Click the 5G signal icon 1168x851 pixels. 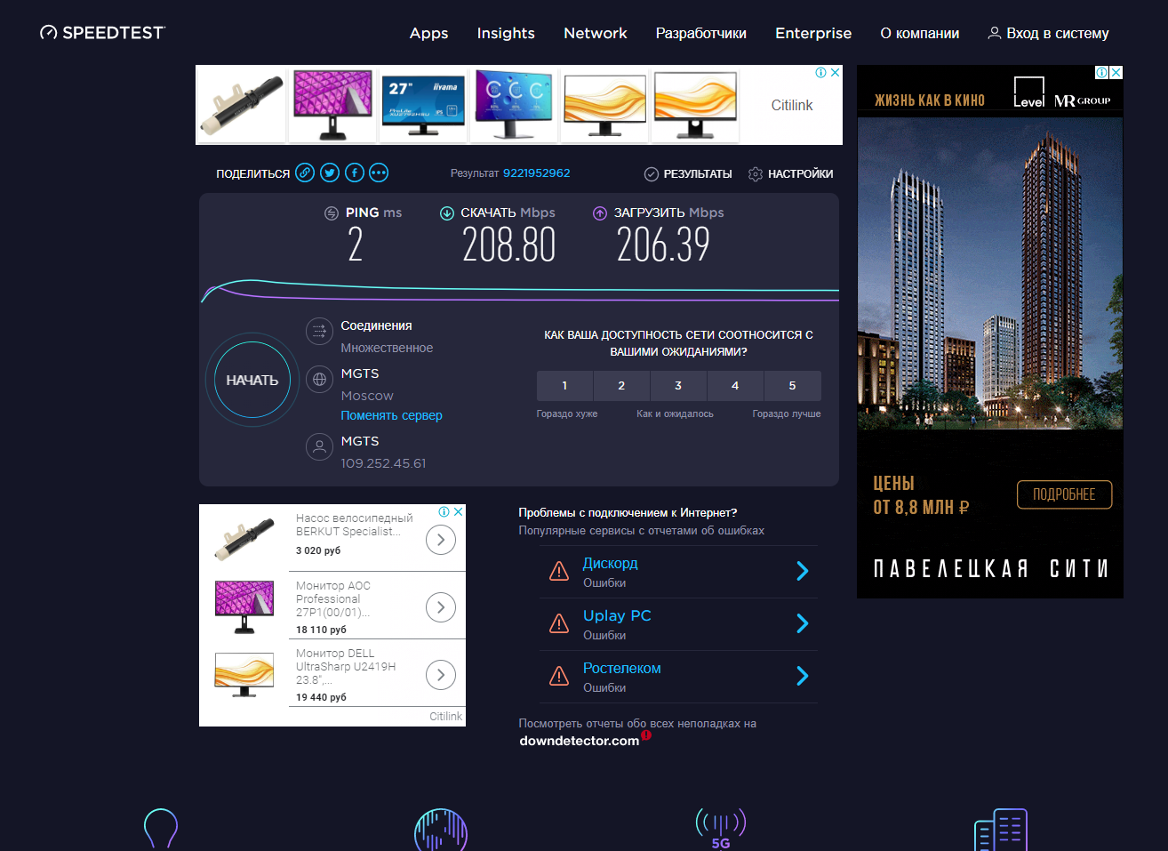point(721,828)
